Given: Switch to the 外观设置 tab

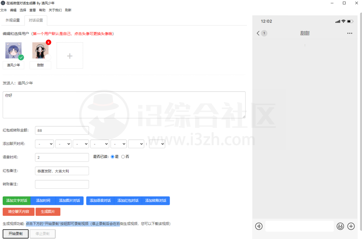Looking at the screenshot, I should 13,20.
